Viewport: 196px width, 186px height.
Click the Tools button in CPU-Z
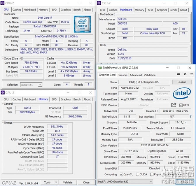tap(47, 183)
